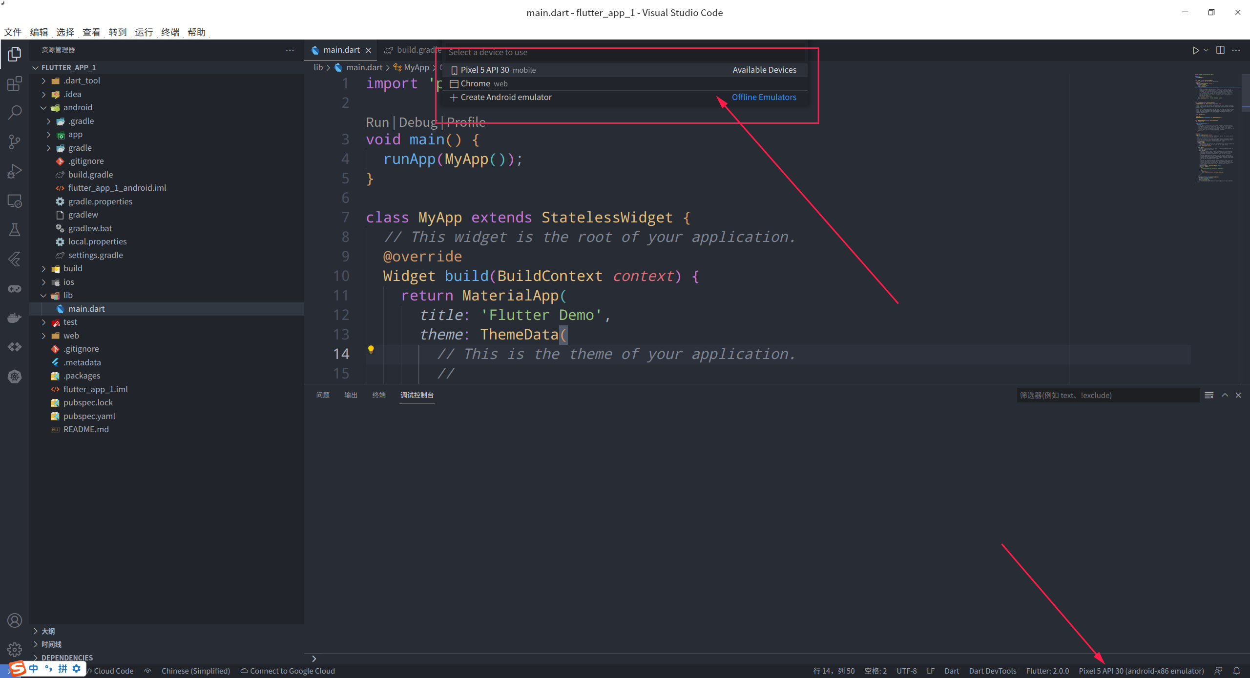Switch to the 问题 panel tab
Image resolution: width=1250 pixels, height=678 pixels.
[x=323, y=395]
